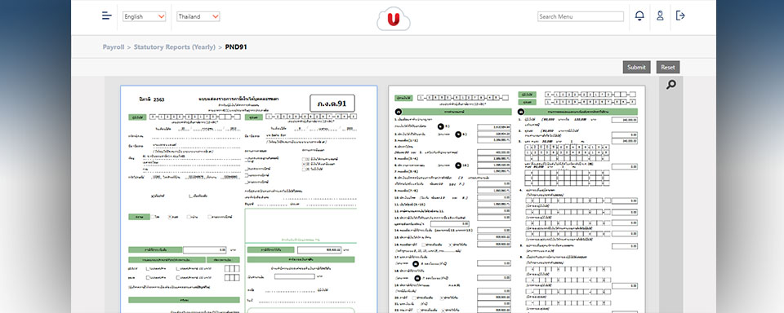
Task: Click the Reset button
Action: coord(668,68)
